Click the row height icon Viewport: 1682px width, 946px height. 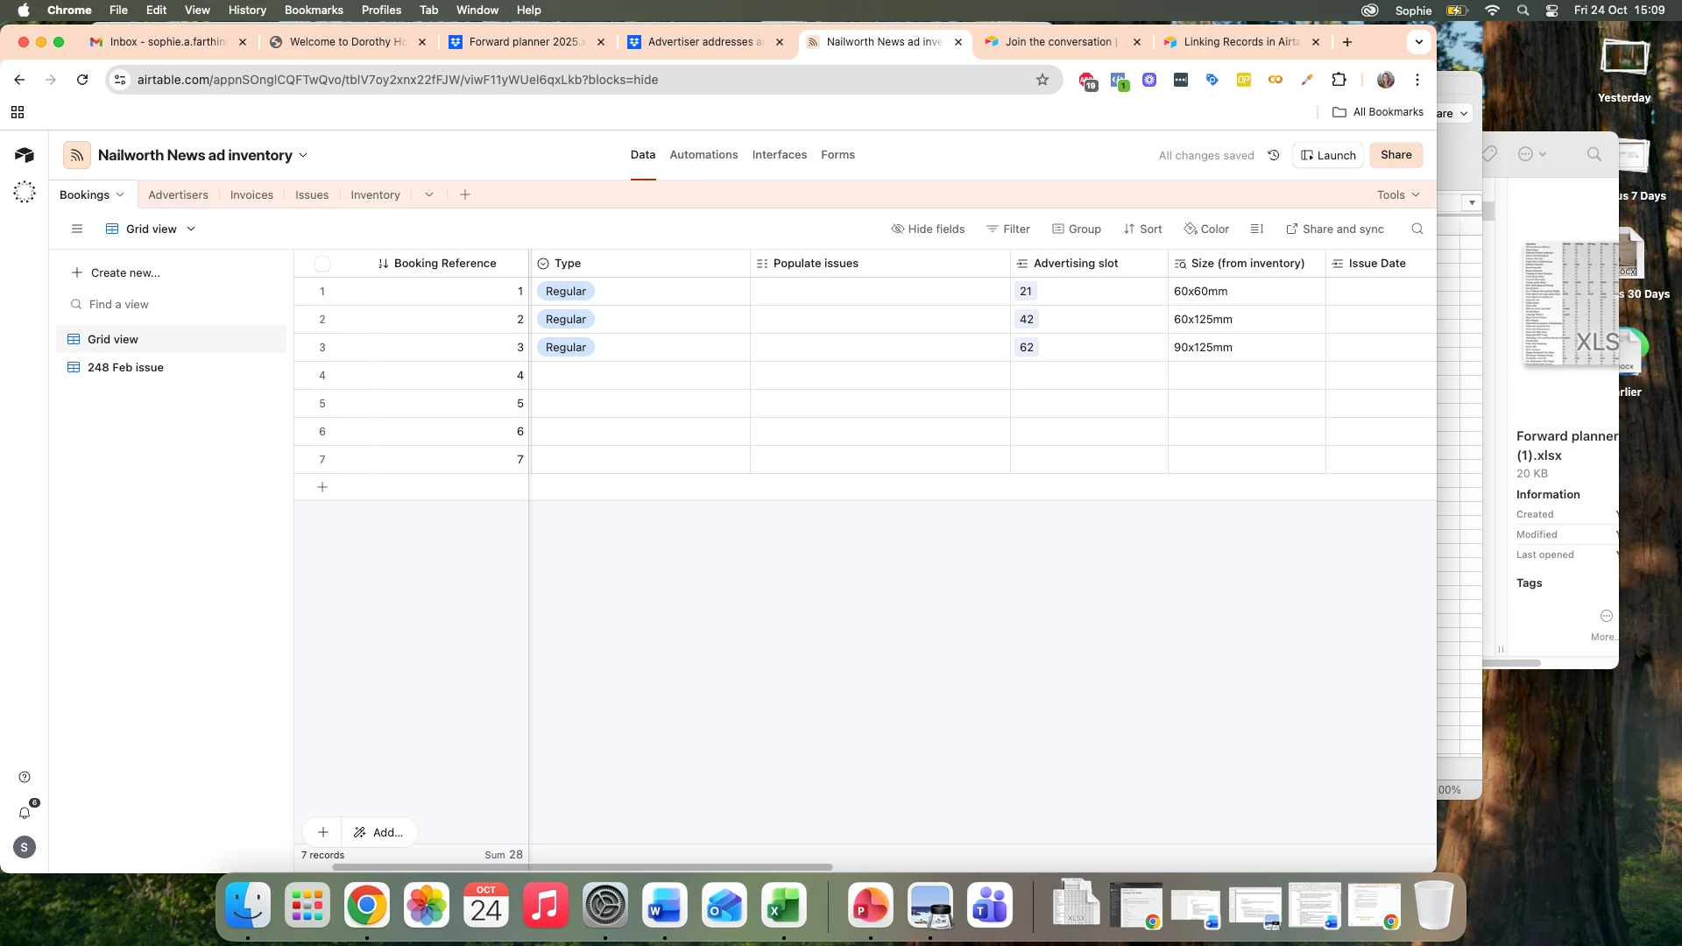click(1256, 229)
